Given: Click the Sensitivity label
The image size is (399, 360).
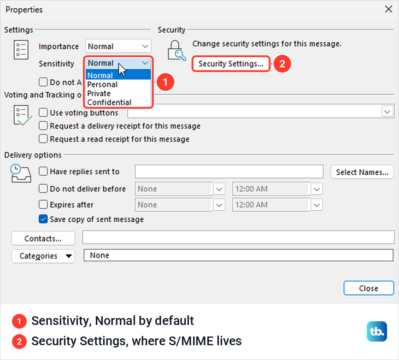Looking at the screenshot, I should pos(56,64).
